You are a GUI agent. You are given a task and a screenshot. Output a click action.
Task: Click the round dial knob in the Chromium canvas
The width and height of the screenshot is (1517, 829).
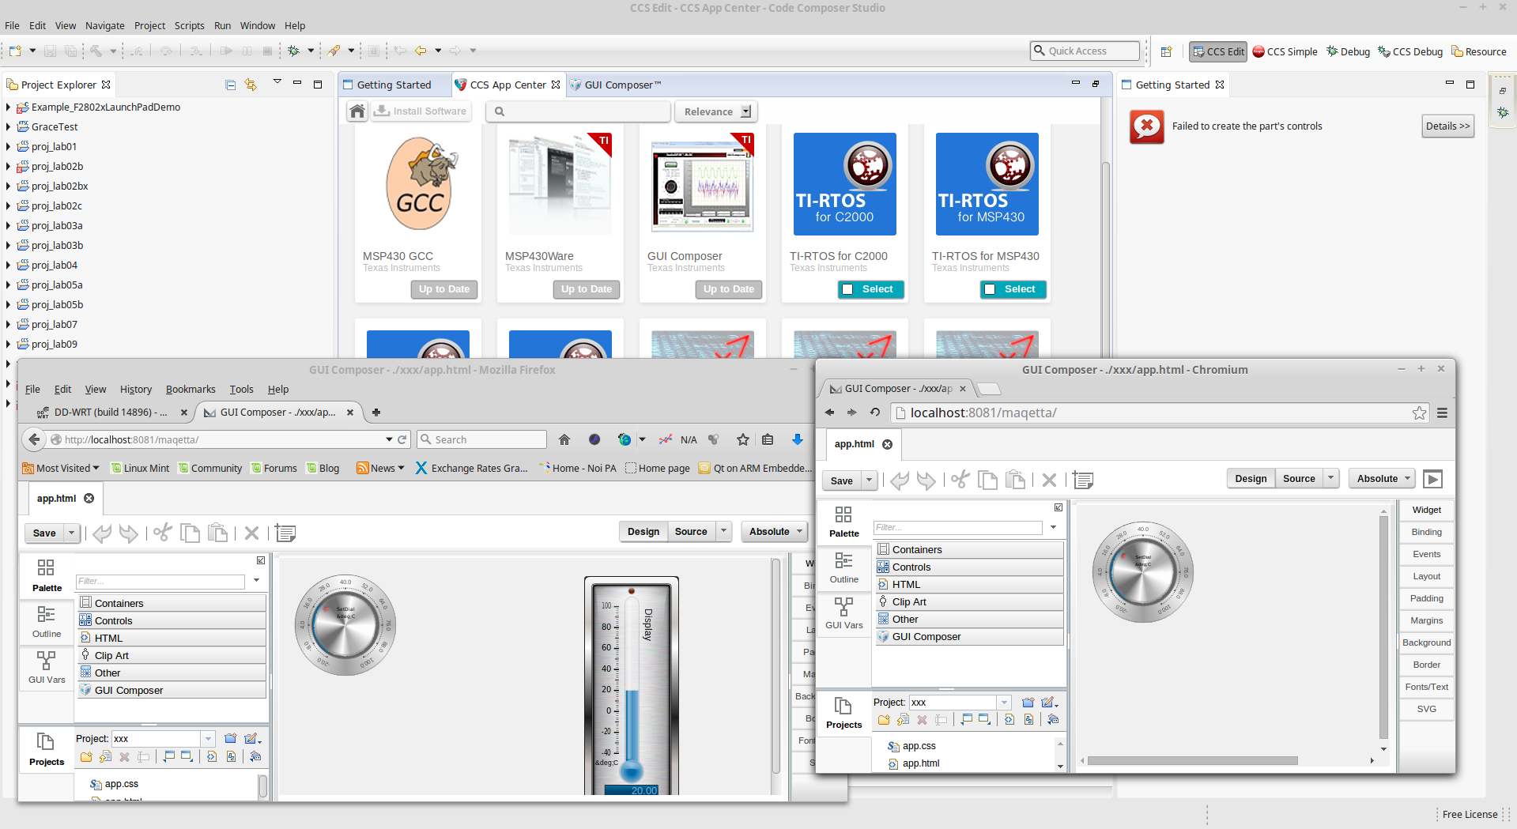click(x=1142, y=572)
